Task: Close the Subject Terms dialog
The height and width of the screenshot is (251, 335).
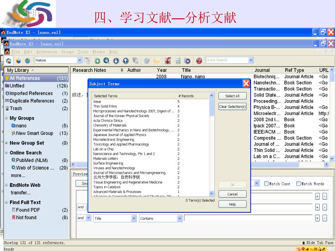Action: 246,84
